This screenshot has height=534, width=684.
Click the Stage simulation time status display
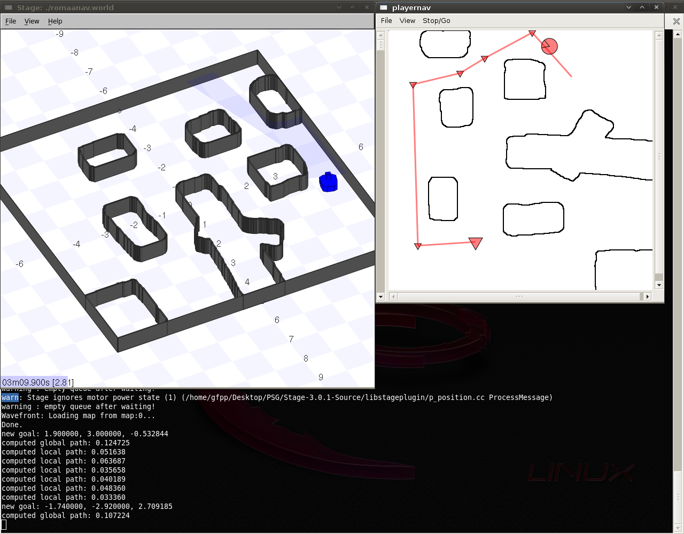pos(37,382)
